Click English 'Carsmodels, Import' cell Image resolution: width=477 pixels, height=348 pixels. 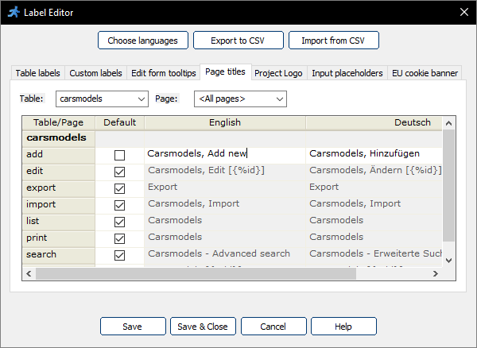pyautogui.click(x=225, y=206)
